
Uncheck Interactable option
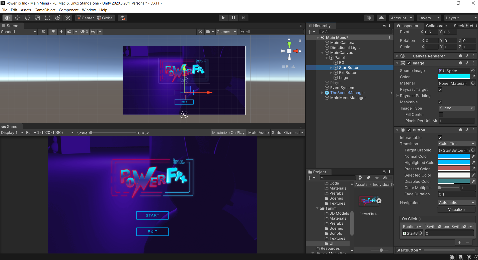(x=440, y=138)
